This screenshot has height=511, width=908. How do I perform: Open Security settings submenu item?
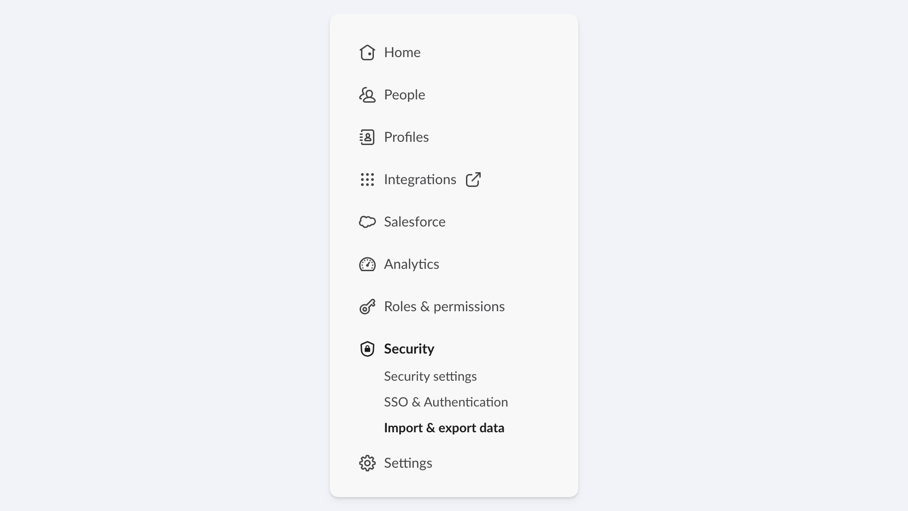pos(430,377)
